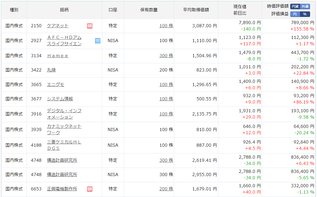Select stock code 6653
Viewport: 317px width, 197px height.
[x=36, y=189]
